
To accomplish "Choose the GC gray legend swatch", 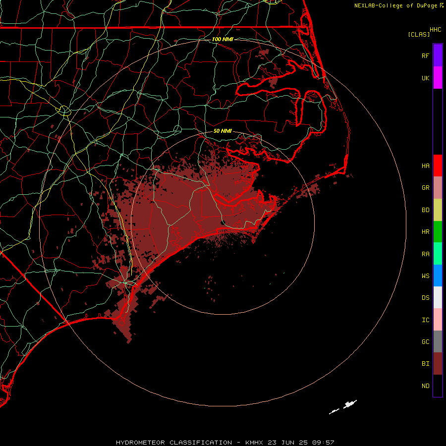I will [x=438, y=341].
